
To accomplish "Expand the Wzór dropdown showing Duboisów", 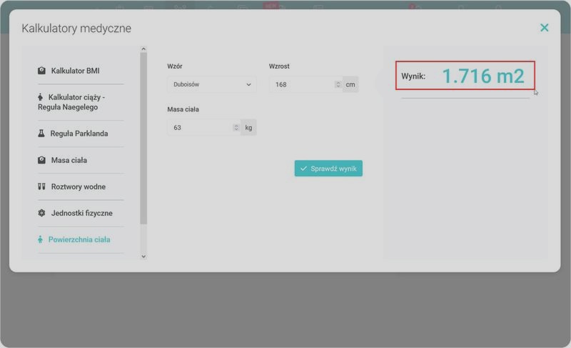I will pyautogui.click(x=211, y=84).
